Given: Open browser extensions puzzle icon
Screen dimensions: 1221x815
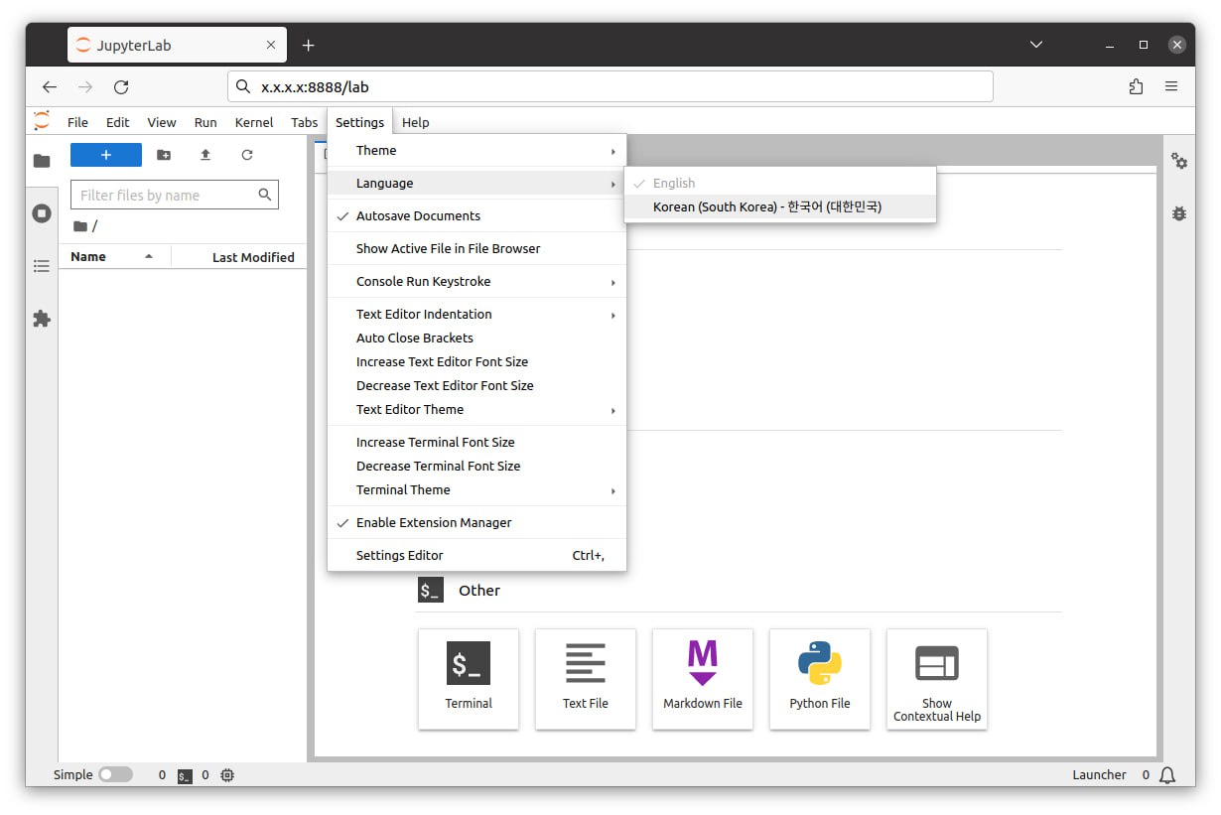Looking at the screenshot, I should click(x=1136, y=86).
